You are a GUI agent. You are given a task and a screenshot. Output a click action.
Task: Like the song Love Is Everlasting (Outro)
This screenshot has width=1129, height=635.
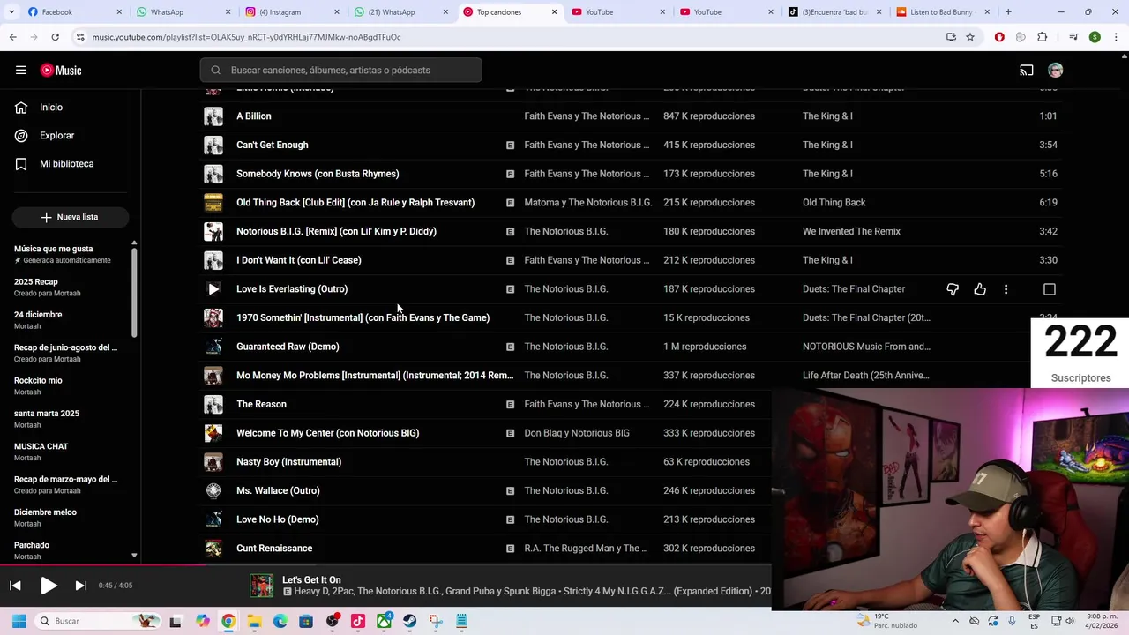pos(980,289)
